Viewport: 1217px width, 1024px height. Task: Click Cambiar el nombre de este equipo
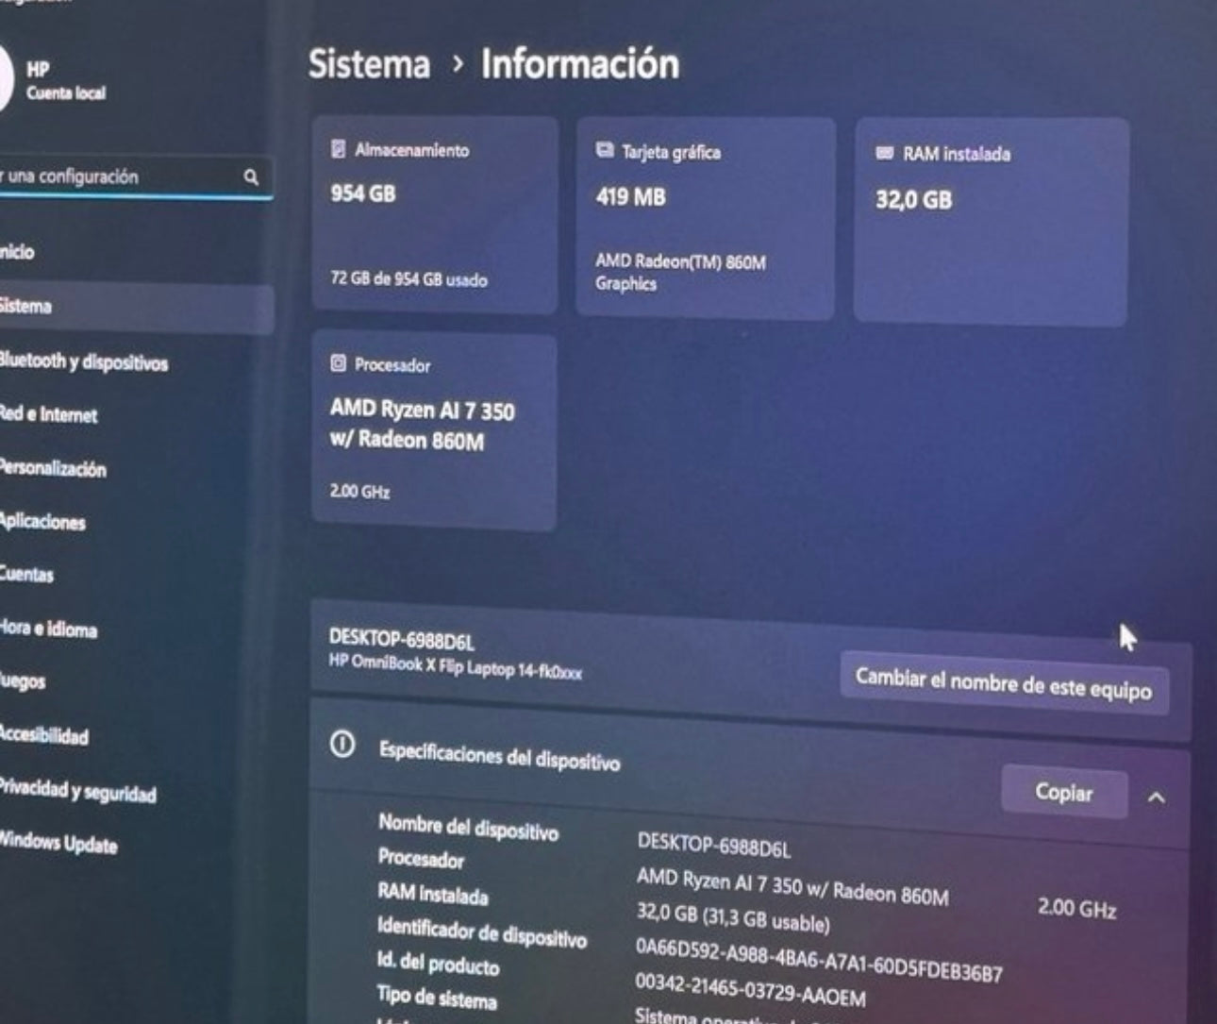coord(1004,682)
